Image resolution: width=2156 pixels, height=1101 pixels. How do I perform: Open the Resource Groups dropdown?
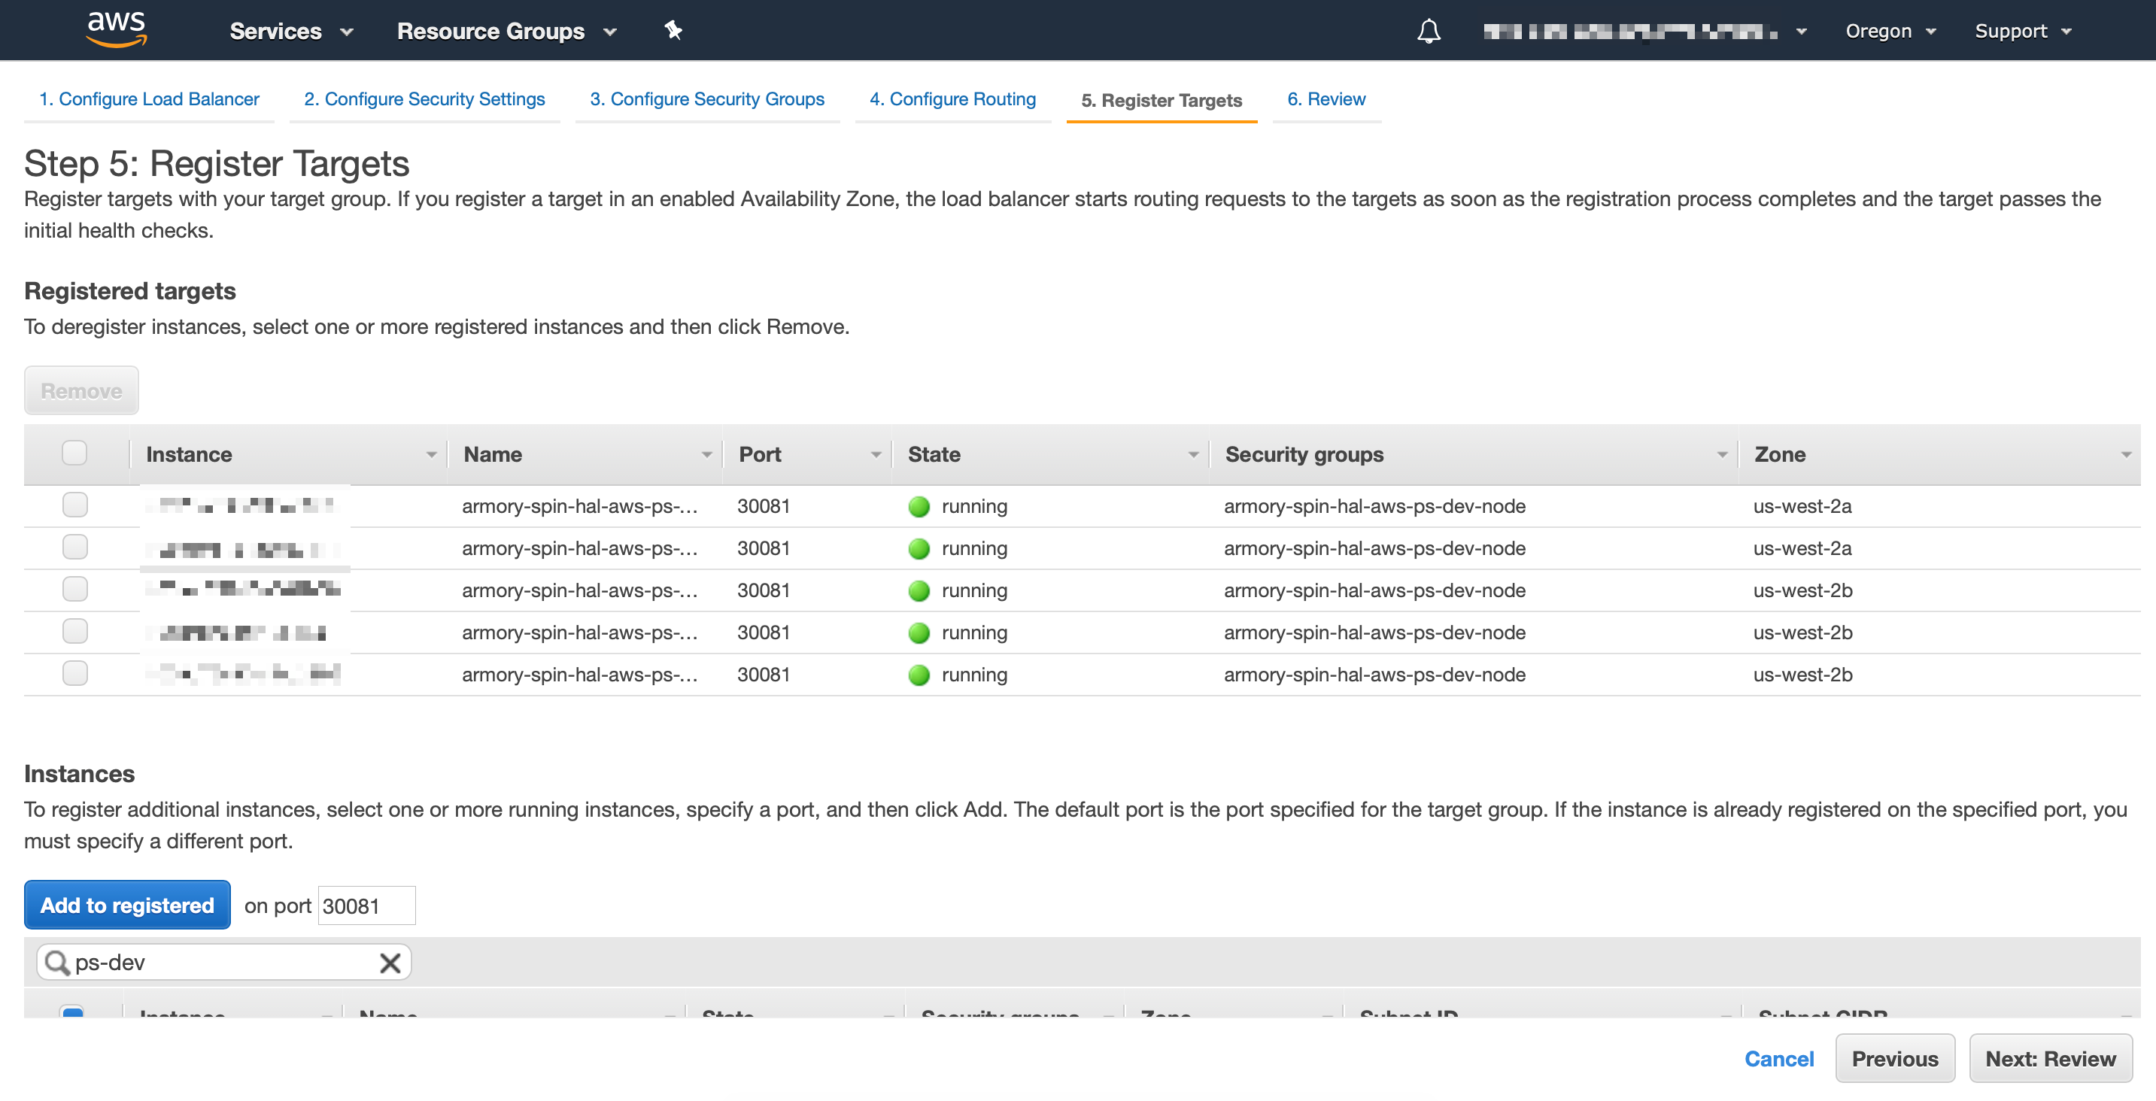click(x=506, y=31)
